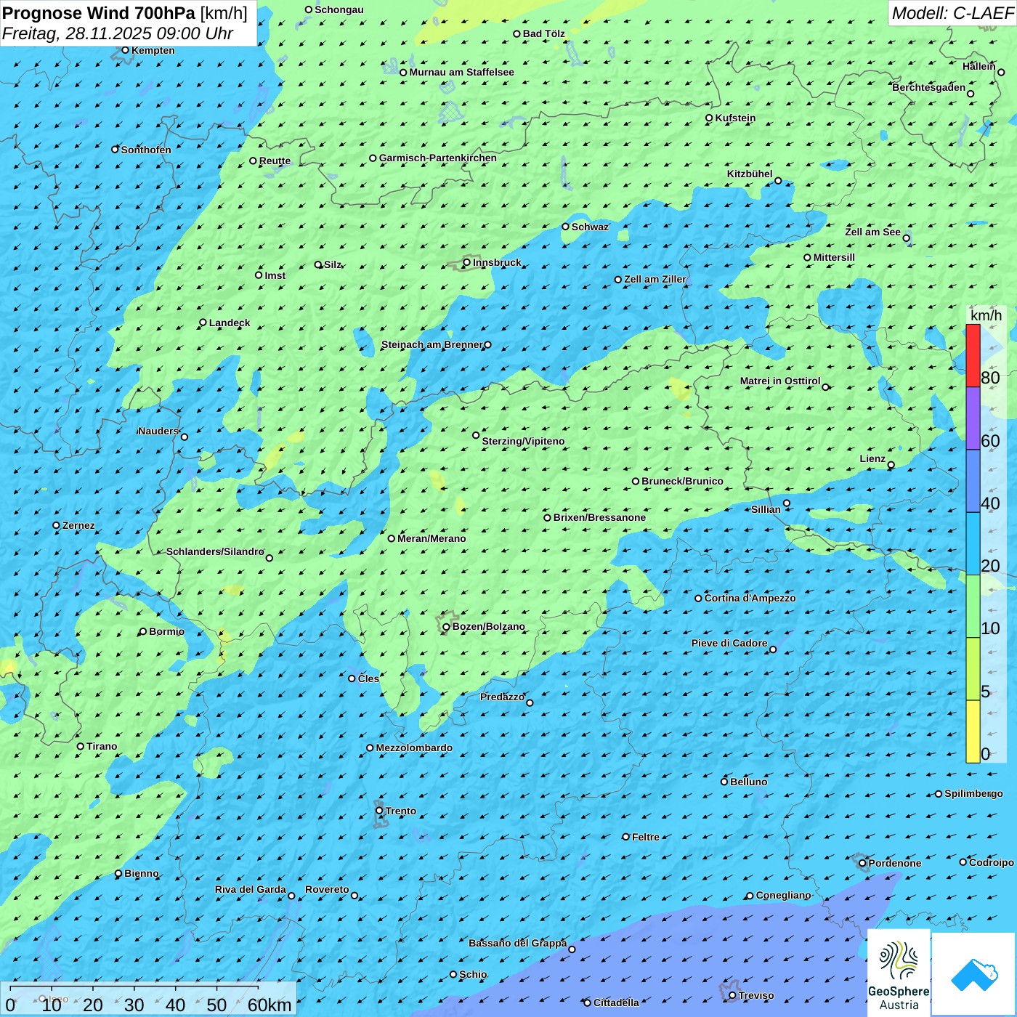Click the blue cloud logo in bottom corner
Image resolution: width=1017 pixels, height=1017 pixels.
974,974
